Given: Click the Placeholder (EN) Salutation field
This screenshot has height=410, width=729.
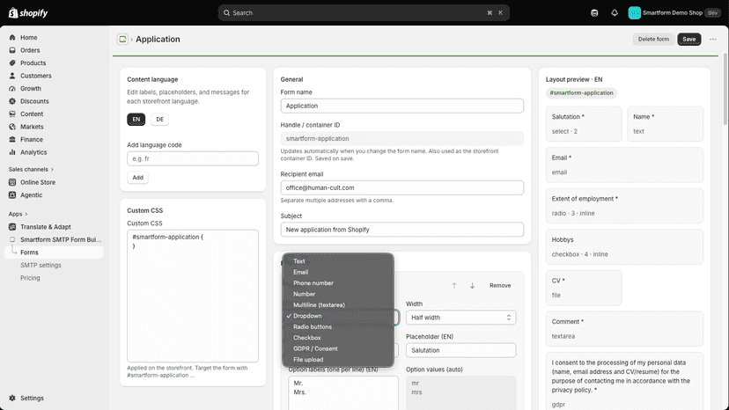Looking at the screenshot, I should (460, 350).
